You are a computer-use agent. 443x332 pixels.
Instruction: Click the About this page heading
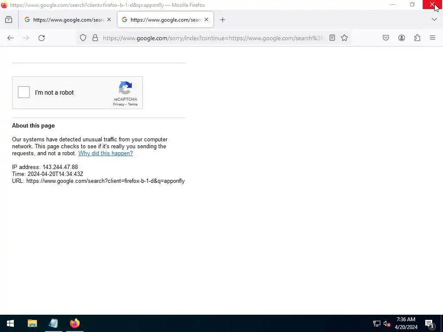pos(33,126)
